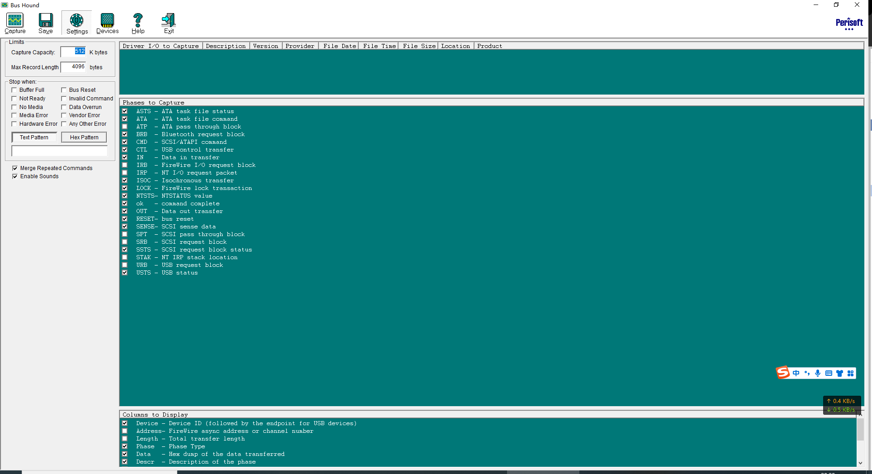Tick the Invalid Command checkbox
This screenshot has width=872, height=474.
pyautogui.click(x=64, y=99)
